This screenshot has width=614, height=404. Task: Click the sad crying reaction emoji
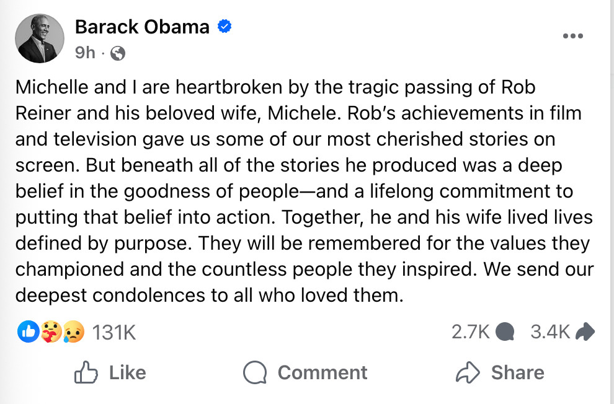tap(72, 333)
